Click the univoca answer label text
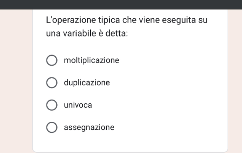 point(78,105)
